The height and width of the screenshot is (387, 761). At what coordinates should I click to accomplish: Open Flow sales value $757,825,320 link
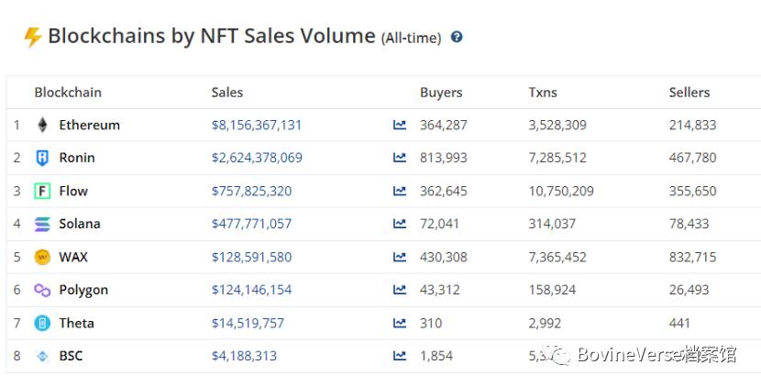tap(251, 191)
